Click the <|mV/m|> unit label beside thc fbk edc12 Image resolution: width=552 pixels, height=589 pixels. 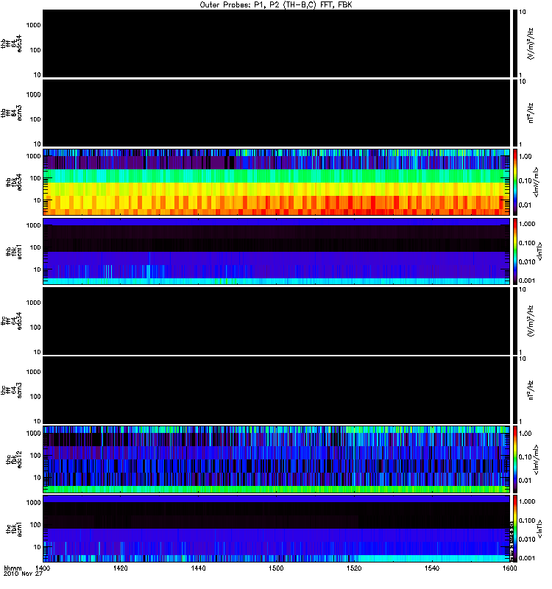(536, 459)
